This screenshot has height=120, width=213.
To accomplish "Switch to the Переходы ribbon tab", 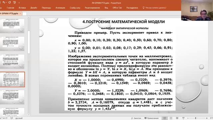I will point(46,8).
